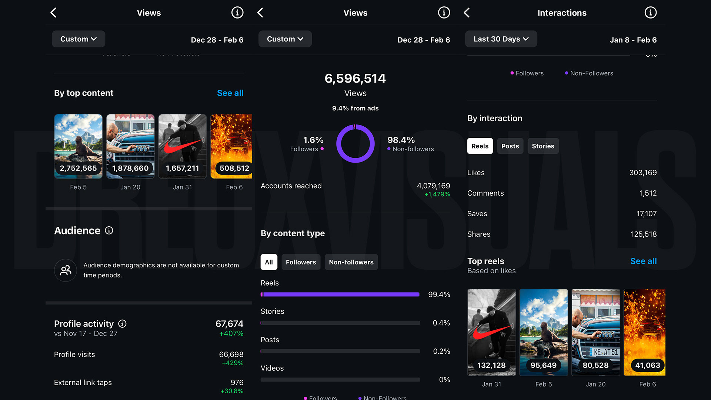Click the purple Reels 99.4% progress bar
The height and width of the screenshot is (400, 711).
point(340,294)
